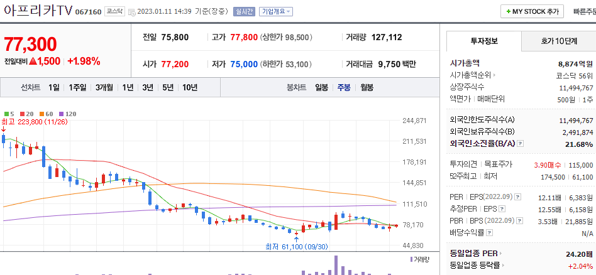This screenshot has width=596, height=275.
Task: Select the 1일 line chart period
Action: point(54,87)
